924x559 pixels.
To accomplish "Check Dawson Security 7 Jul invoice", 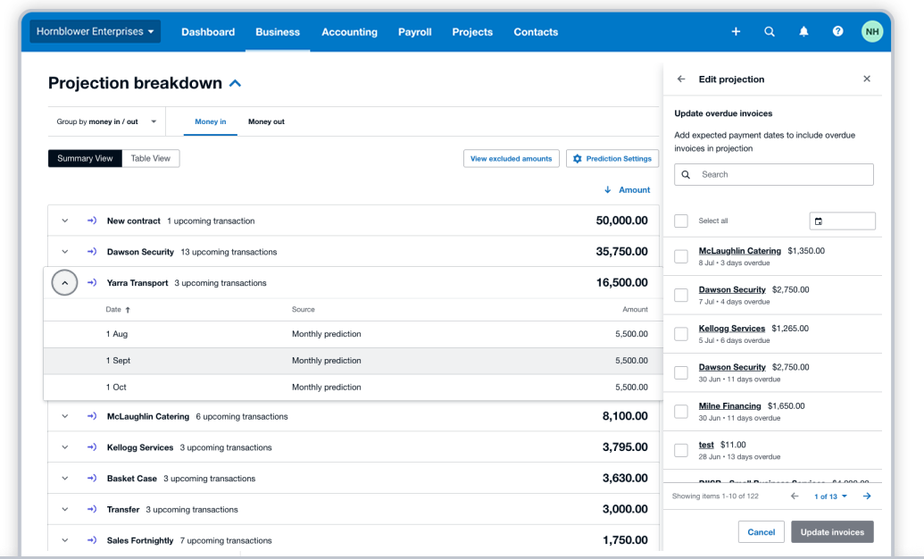I will tap(681, 296).
